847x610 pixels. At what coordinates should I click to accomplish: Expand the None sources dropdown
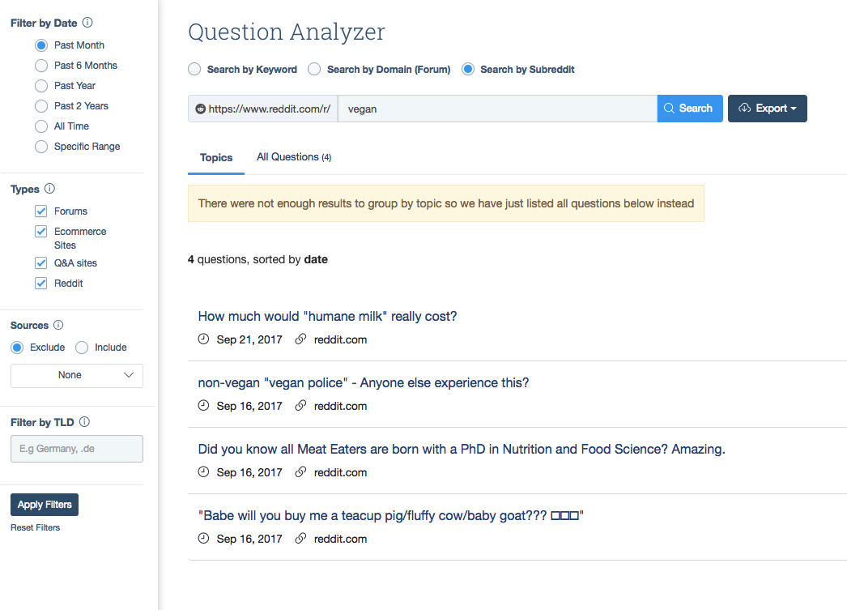click(77, 375)
